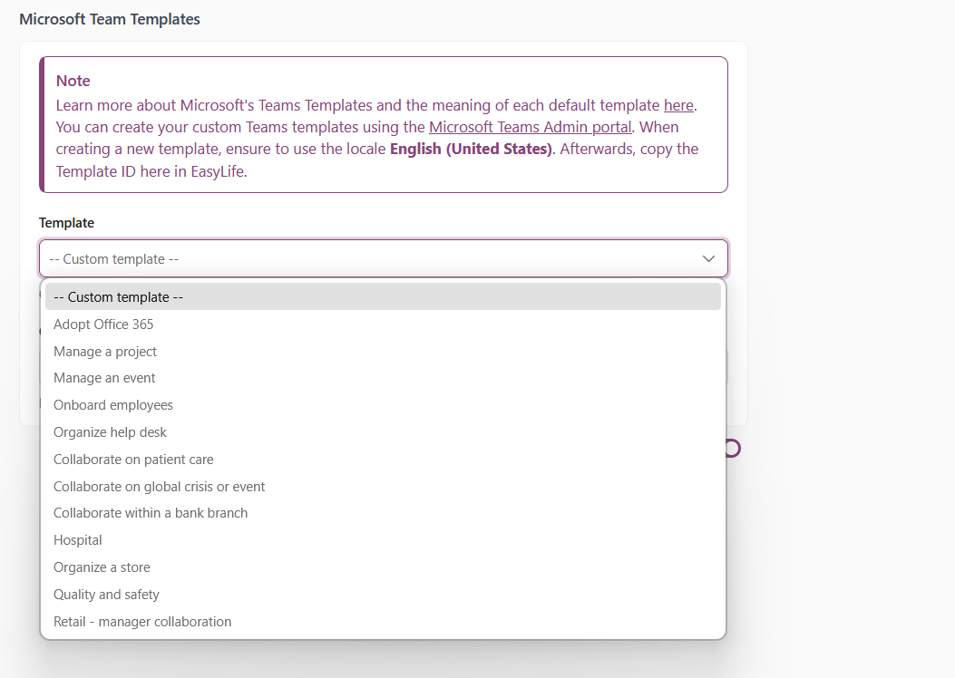Keep the Custom template selection

click(118, 296)
